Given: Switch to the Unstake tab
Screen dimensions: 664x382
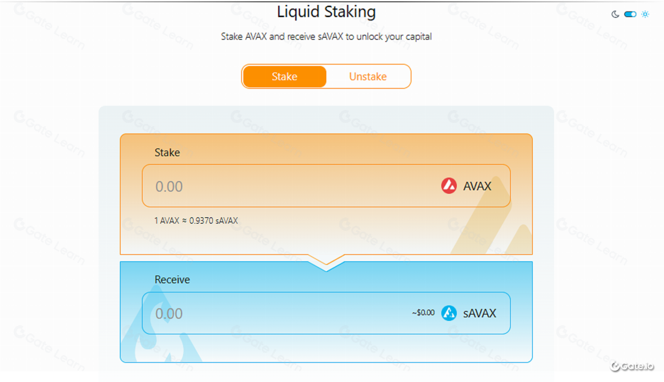Looking at the screenshot, I should [368, 76].
